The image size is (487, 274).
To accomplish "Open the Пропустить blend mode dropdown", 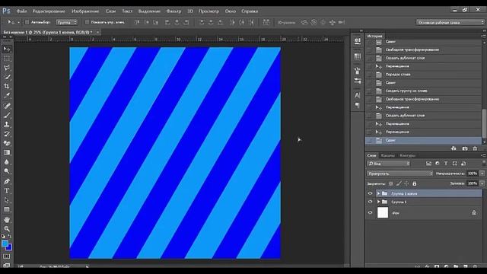I will click(399, 174).
